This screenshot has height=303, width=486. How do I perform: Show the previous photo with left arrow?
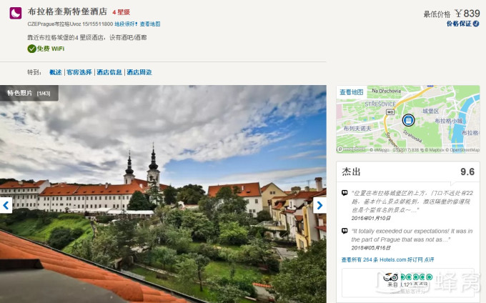point(6,205)
